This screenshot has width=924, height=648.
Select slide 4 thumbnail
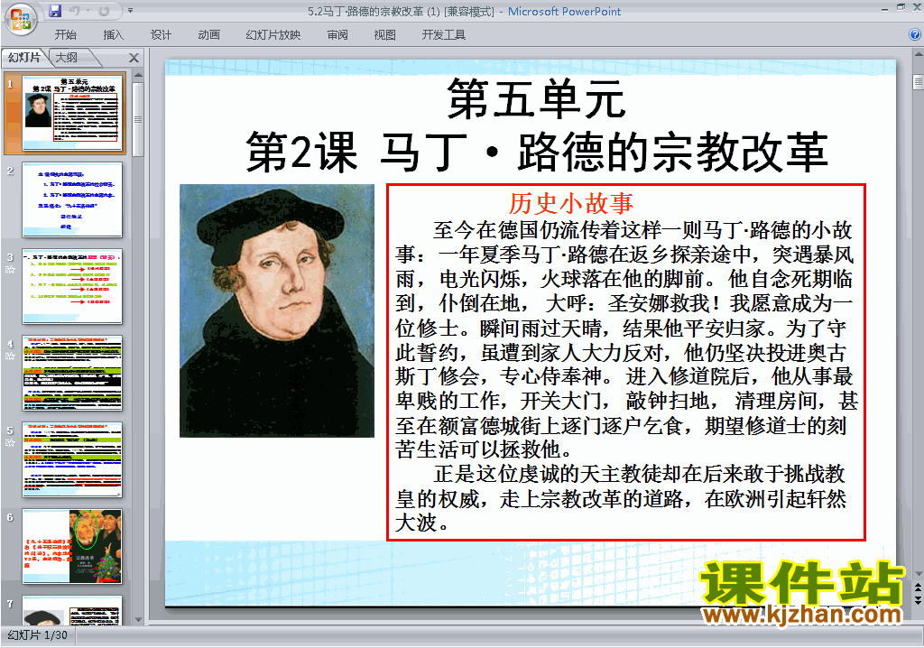pyautogui.click(x=72, y=374)
